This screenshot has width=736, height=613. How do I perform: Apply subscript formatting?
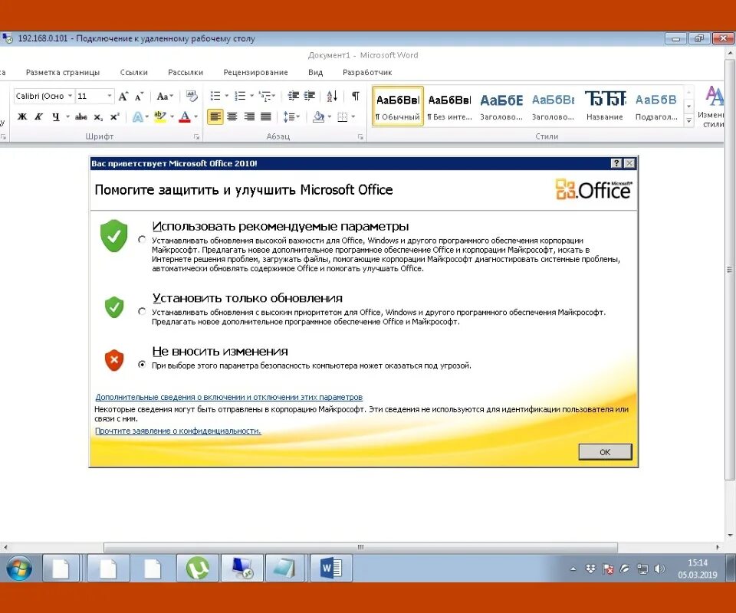coord(97,116)
